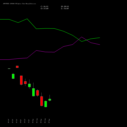Select the red 04 Aug candlestick
Viewport: 127px width, 127px height.
38,93
